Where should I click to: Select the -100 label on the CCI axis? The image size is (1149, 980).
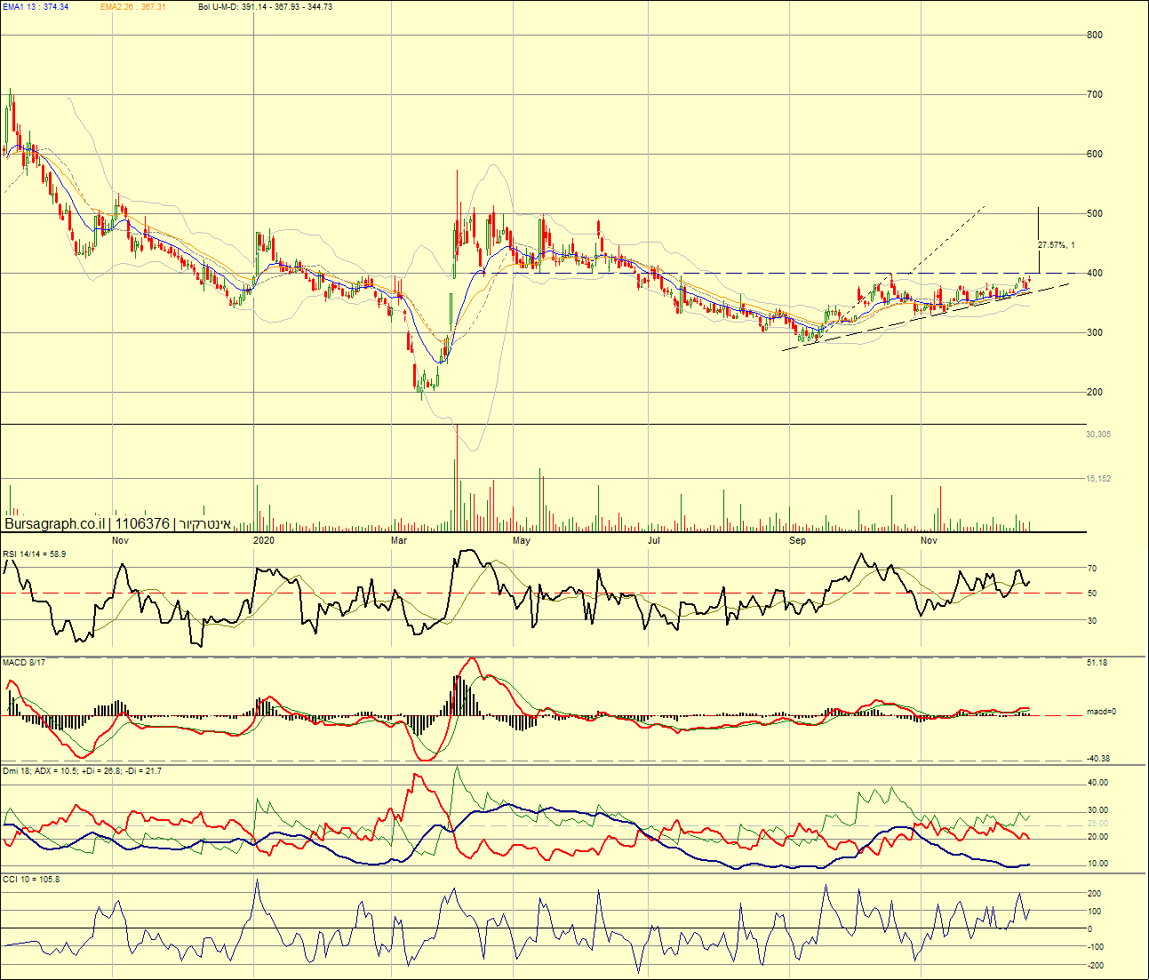click(x=1095, y=947)
